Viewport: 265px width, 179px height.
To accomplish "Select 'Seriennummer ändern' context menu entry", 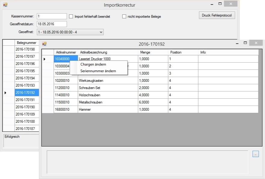I will coord(98,71).
